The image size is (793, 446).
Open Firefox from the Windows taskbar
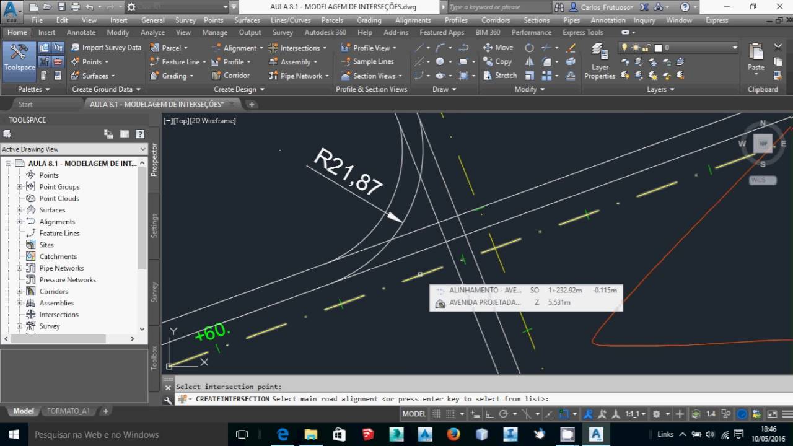point(453,434)
